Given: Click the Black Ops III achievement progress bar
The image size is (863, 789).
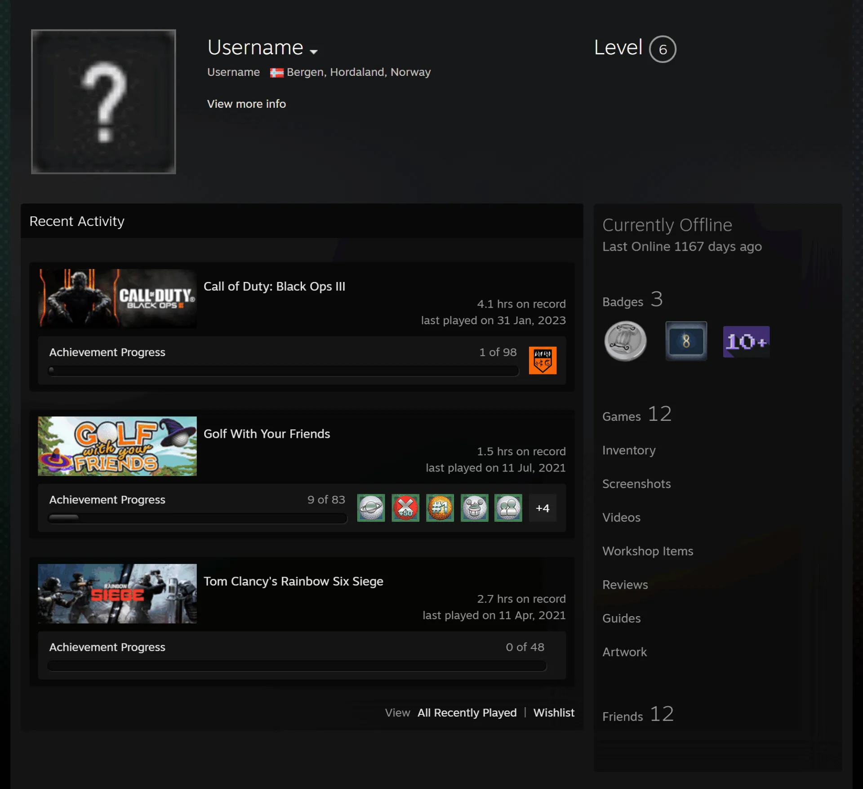Looking at the screenshot, I should 284,370.
